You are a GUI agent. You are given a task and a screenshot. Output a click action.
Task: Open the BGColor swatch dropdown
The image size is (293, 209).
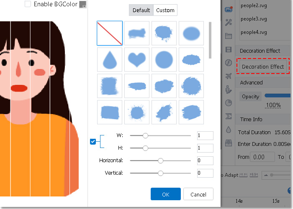pos(82,4)
